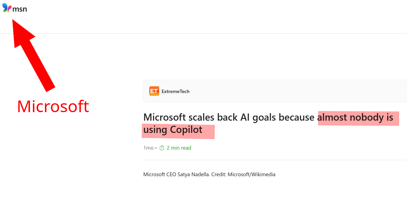Click the highlighted phrase "using Copilot"

(173, 130)
